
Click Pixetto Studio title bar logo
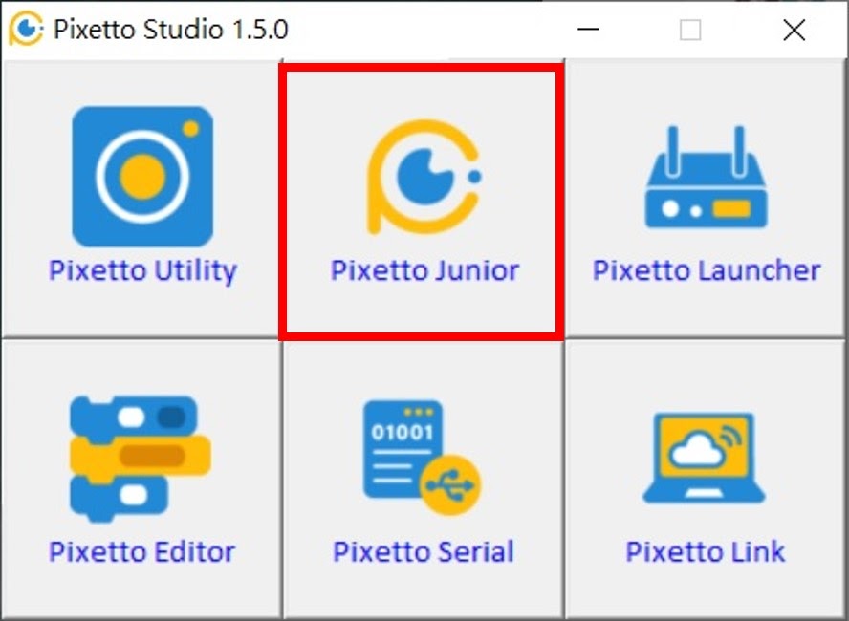(x=26, y=29)
